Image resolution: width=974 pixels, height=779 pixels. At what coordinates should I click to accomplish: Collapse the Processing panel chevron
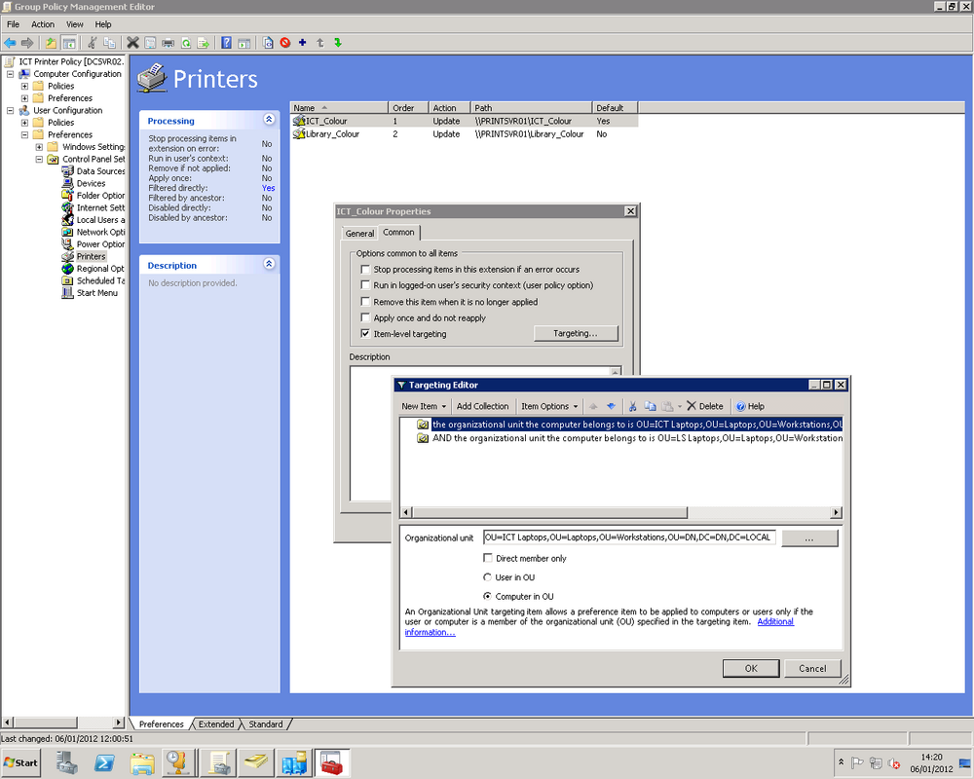(269, 119)
